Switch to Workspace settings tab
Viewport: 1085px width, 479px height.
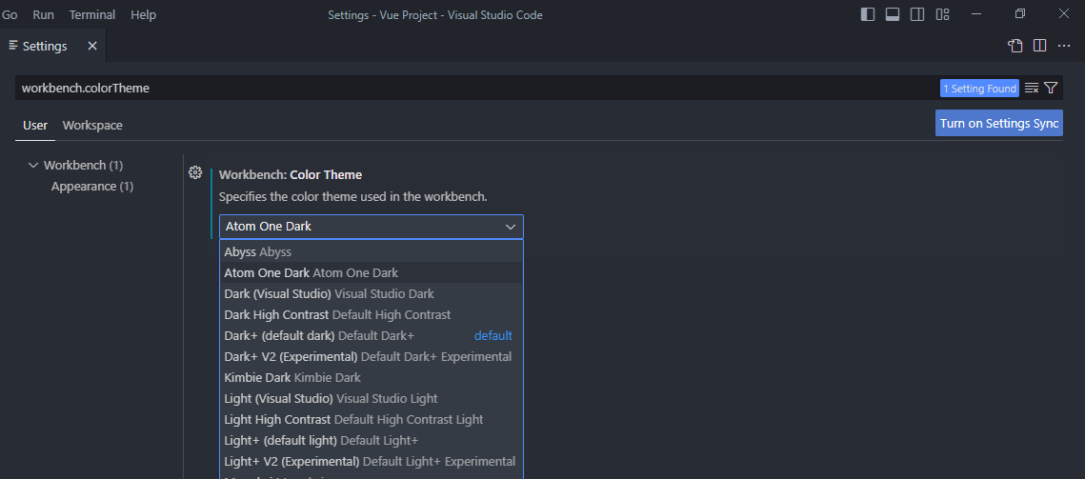(x=92, y=126)
